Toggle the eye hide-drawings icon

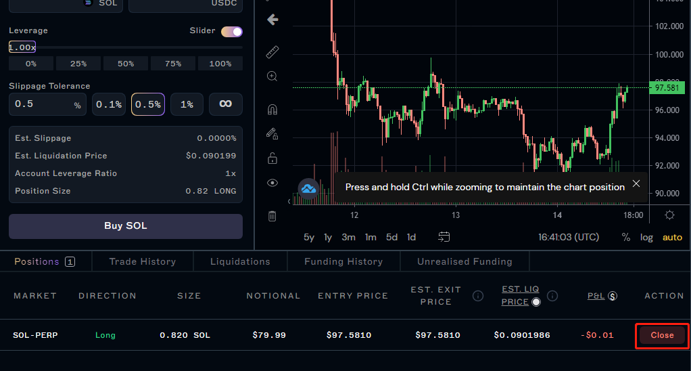[x=272, y=183]
